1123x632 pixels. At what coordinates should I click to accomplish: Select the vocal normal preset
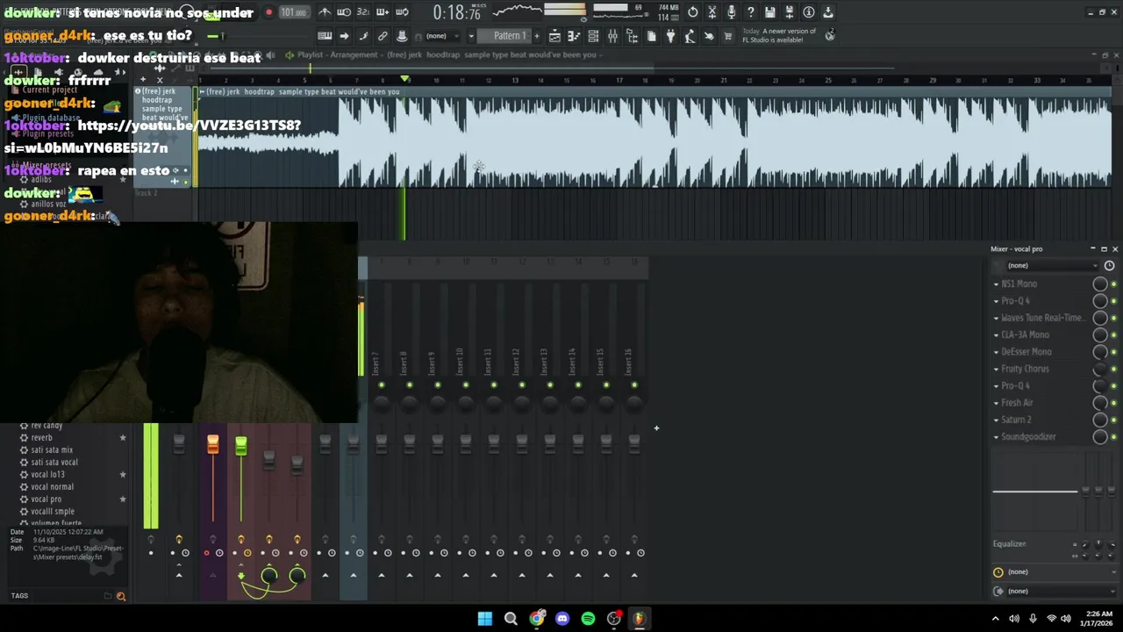(52, 486)
